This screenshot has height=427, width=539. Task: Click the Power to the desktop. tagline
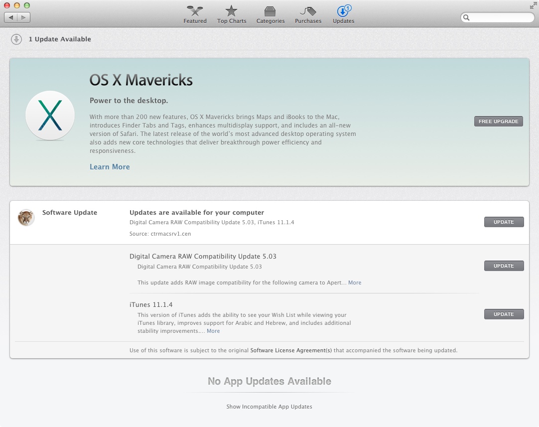point(129,101)
